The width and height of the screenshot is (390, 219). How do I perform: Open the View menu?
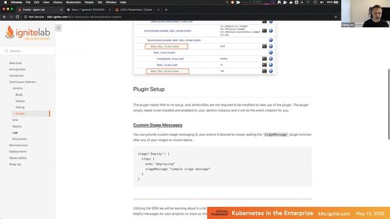(46, 2)
